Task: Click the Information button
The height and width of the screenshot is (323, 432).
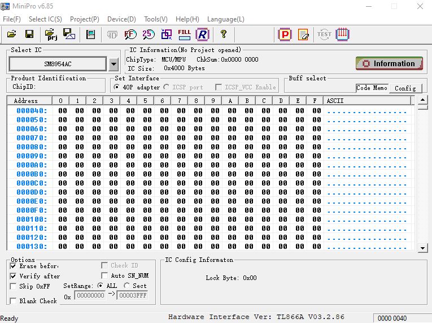Action: (x=389, y=63)
